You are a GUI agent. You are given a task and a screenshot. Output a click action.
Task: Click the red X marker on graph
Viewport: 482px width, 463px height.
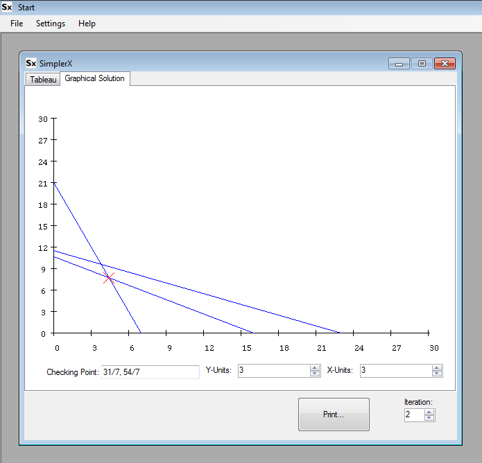coord(109,278)
